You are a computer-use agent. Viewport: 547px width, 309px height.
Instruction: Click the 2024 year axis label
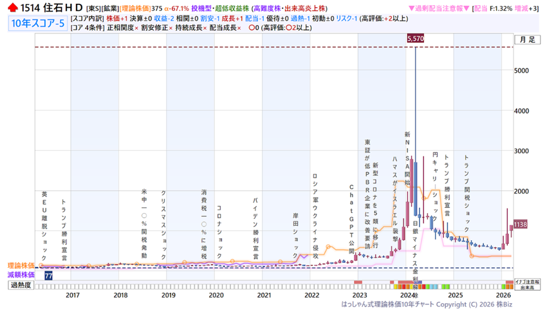point(406,295)
